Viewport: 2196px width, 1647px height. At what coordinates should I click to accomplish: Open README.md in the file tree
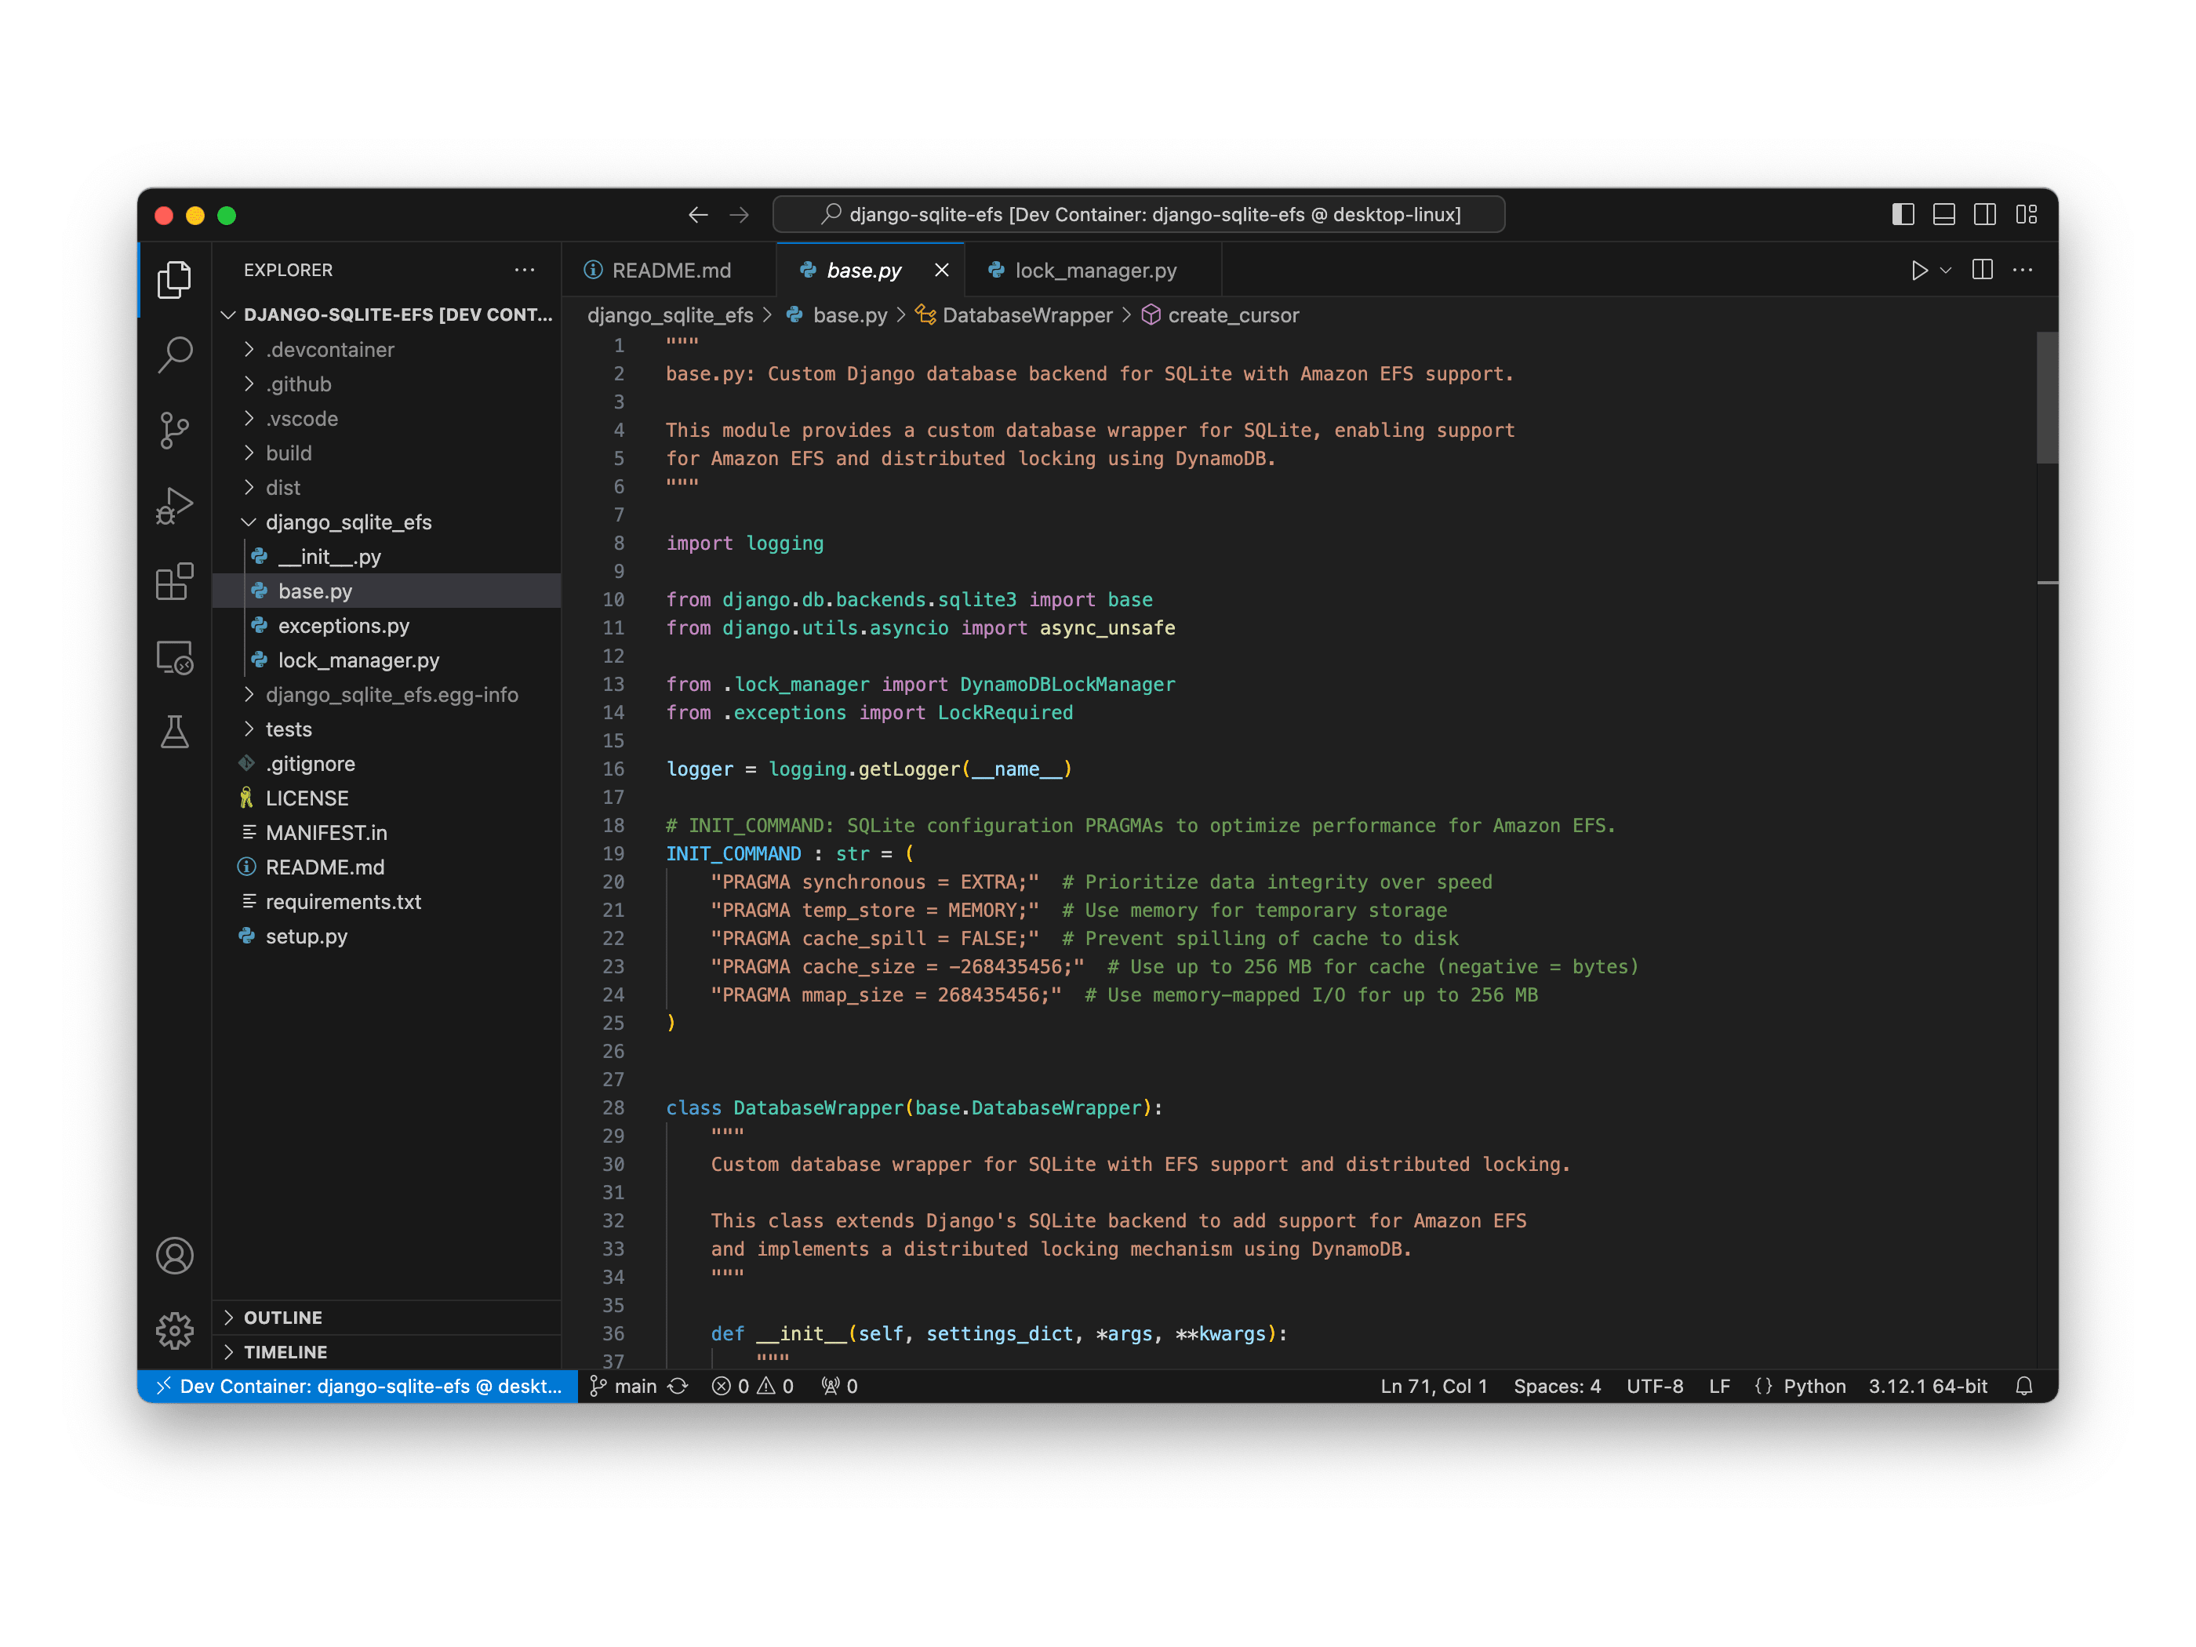pos(387,867)
